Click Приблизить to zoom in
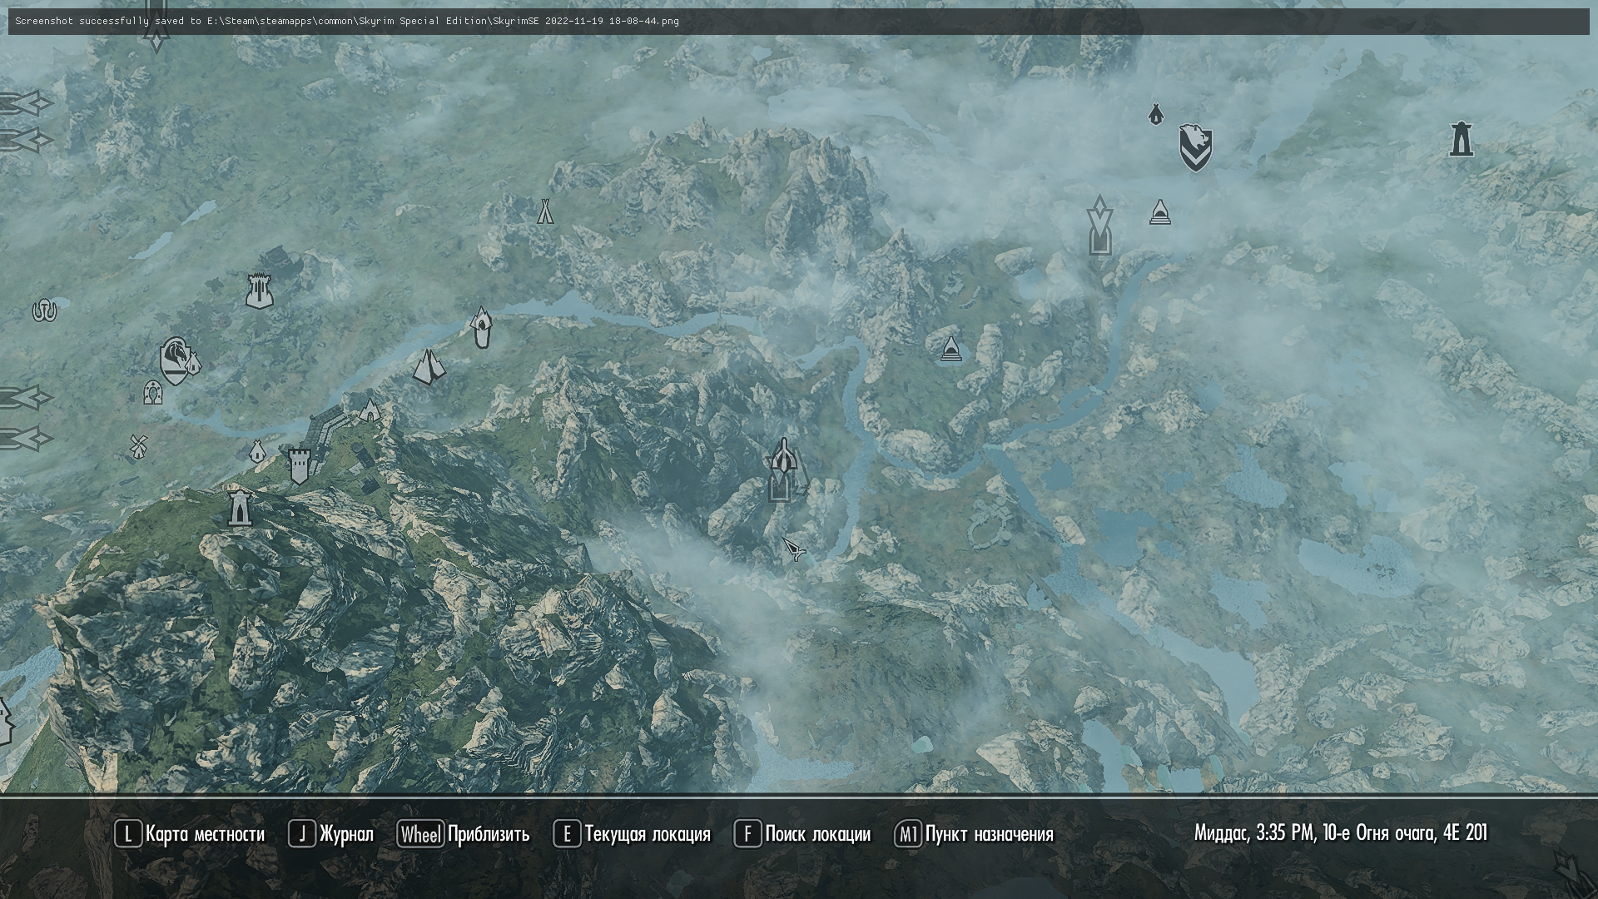The height and width of the screenshot is (899, 1598). 464,834
